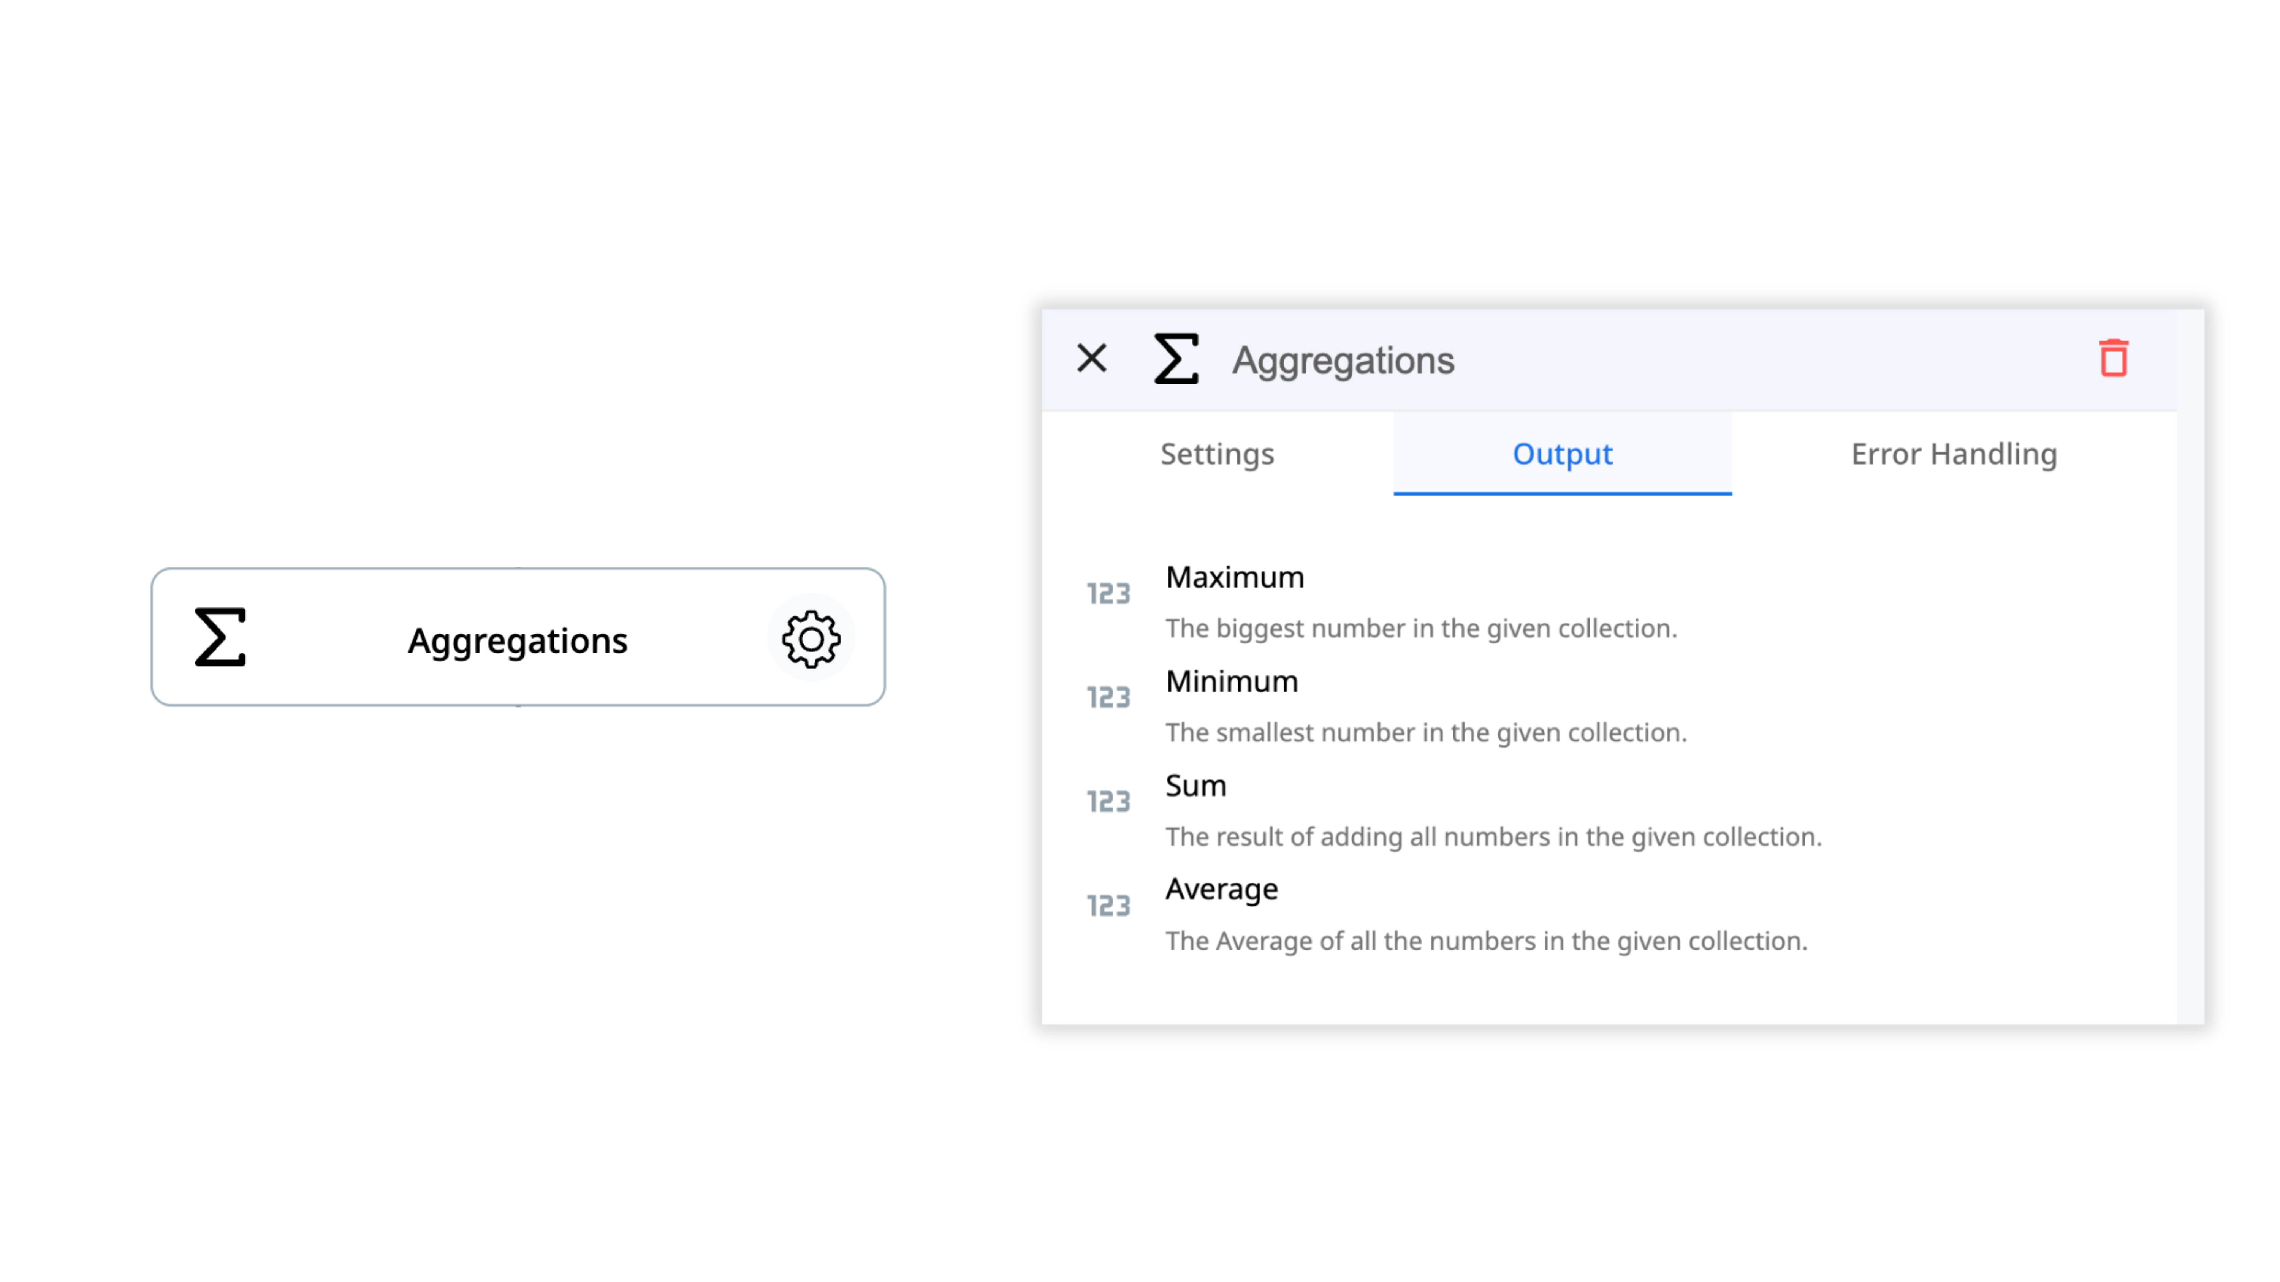
Task: Select the Maximum output field
Action: point(1235,578)
